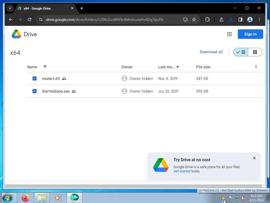Click the horizontal scrollbar at page bottom
This screenshot has width=270, height=203.
(x=133, y=186)
